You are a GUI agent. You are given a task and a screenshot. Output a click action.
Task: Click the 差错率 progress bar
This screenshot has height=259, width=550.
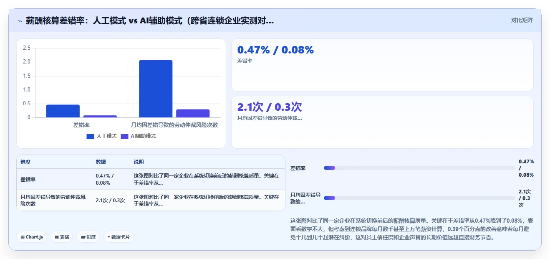tap(419, 168)
